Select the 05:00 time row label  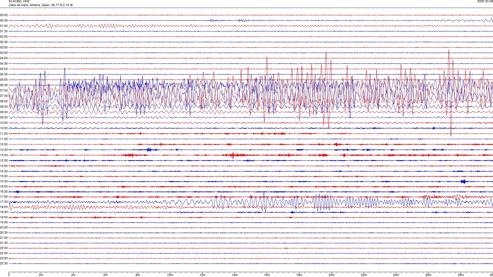[4, 69]
